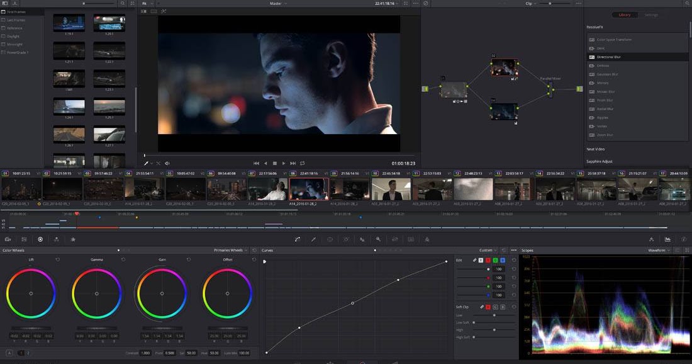Toggle split screen view in viewer
This screenshot has width=692, height=364.
(153, 11)
